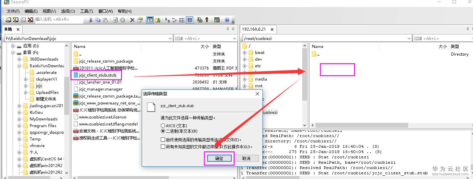Click the Refresh toolbar icon
Screen dimensions: 473x179
(115, 20)
